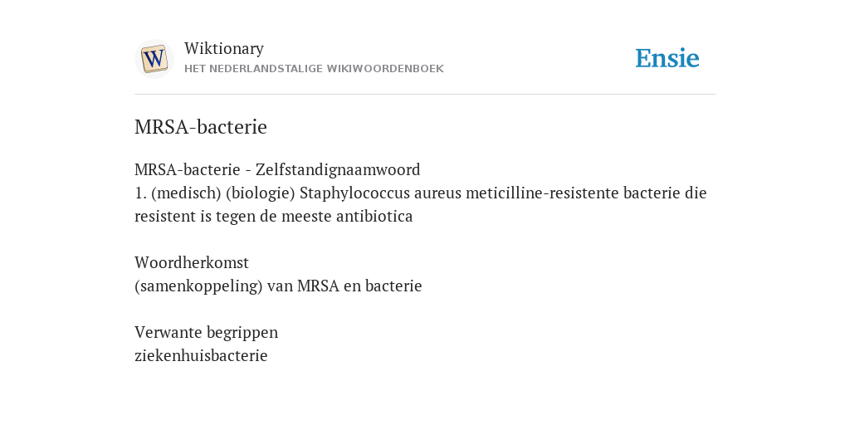The image size is (850, 425).
Task: Click the 'Woordherkomst' section label
Action: click(192, 262)
